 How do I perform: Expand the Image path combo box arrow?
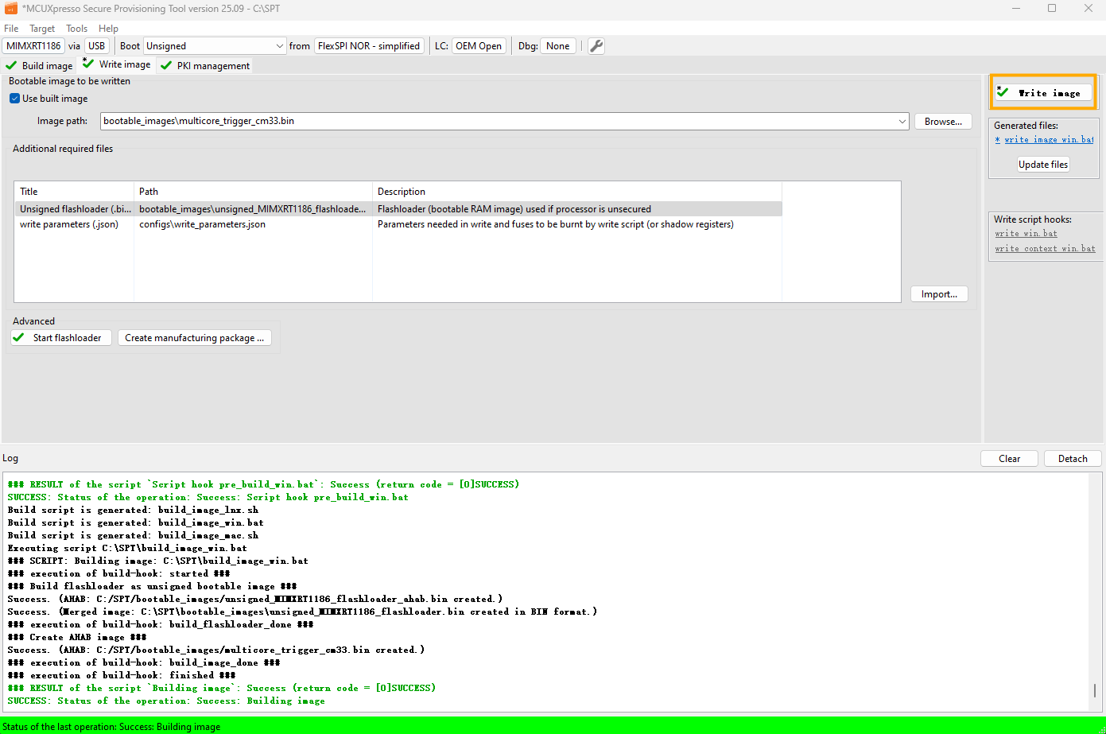(902, 122)
